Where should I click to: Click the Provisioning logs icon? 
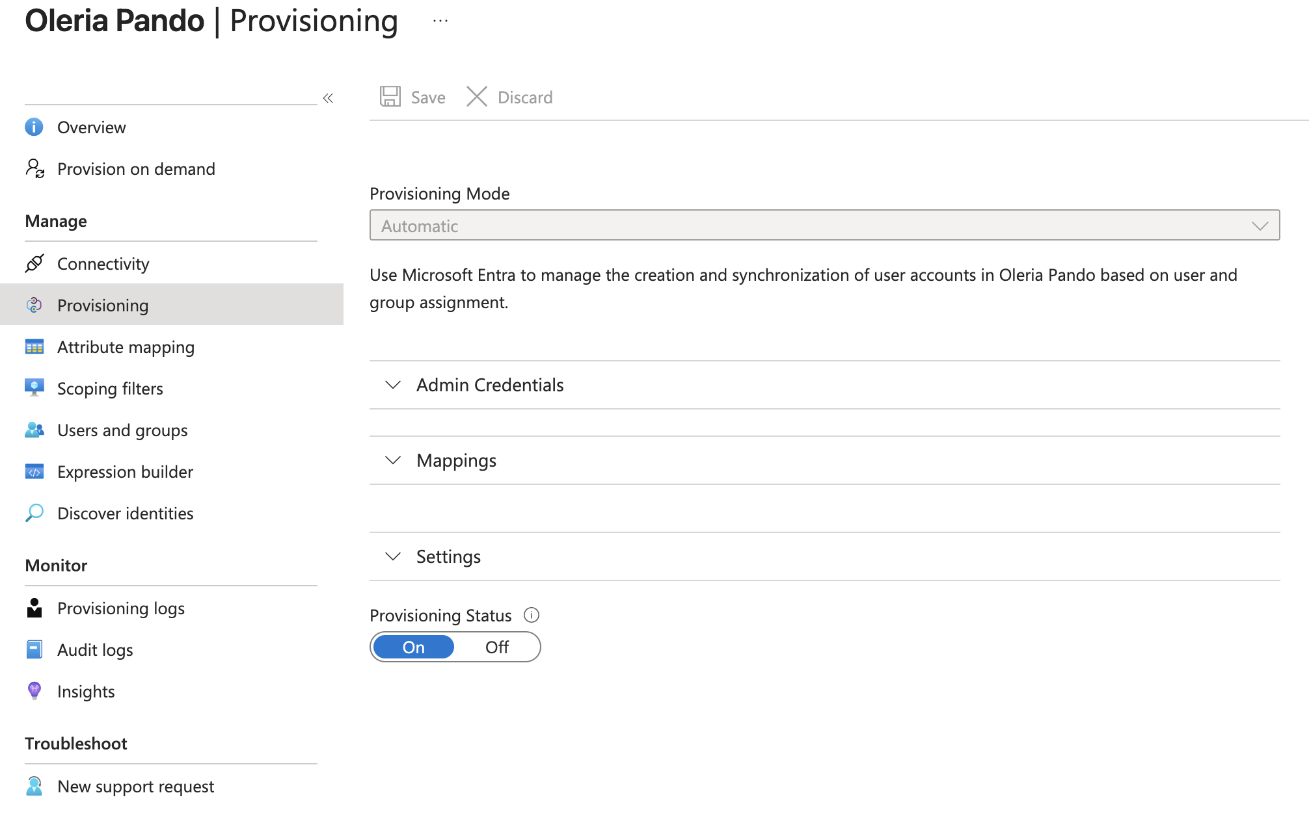pos(34,608)
